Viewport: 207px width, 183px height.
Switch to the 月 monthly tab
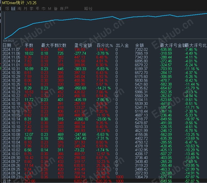click(x=25, y=9)
